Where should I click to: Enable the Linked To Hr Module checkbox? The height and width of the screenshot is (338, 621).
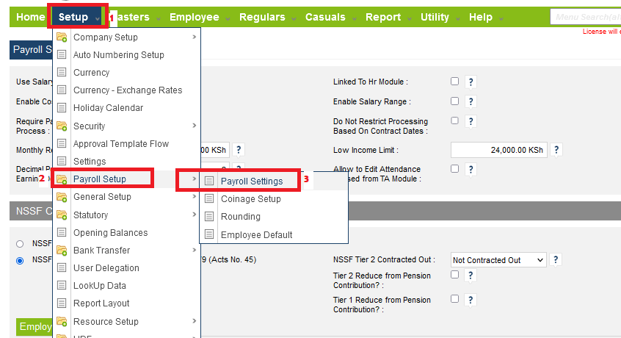tap(455, 82)
